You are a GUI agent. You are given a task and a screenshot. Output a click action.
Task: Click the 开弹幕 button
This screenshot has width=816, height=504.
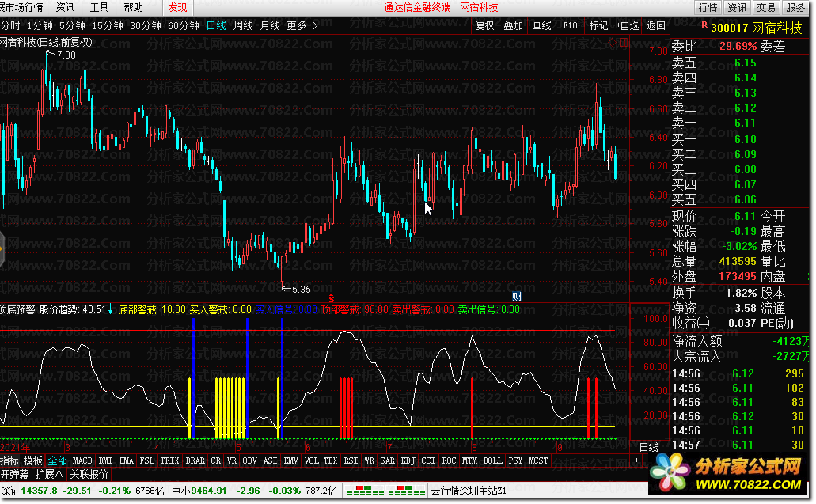coord(14,475)
